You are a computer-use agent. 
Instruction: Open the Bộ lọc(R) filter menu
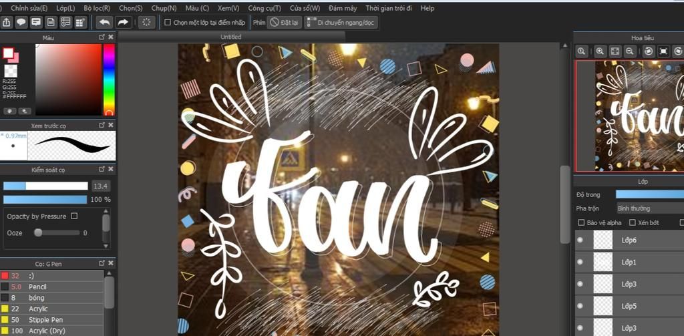[97, 8]
